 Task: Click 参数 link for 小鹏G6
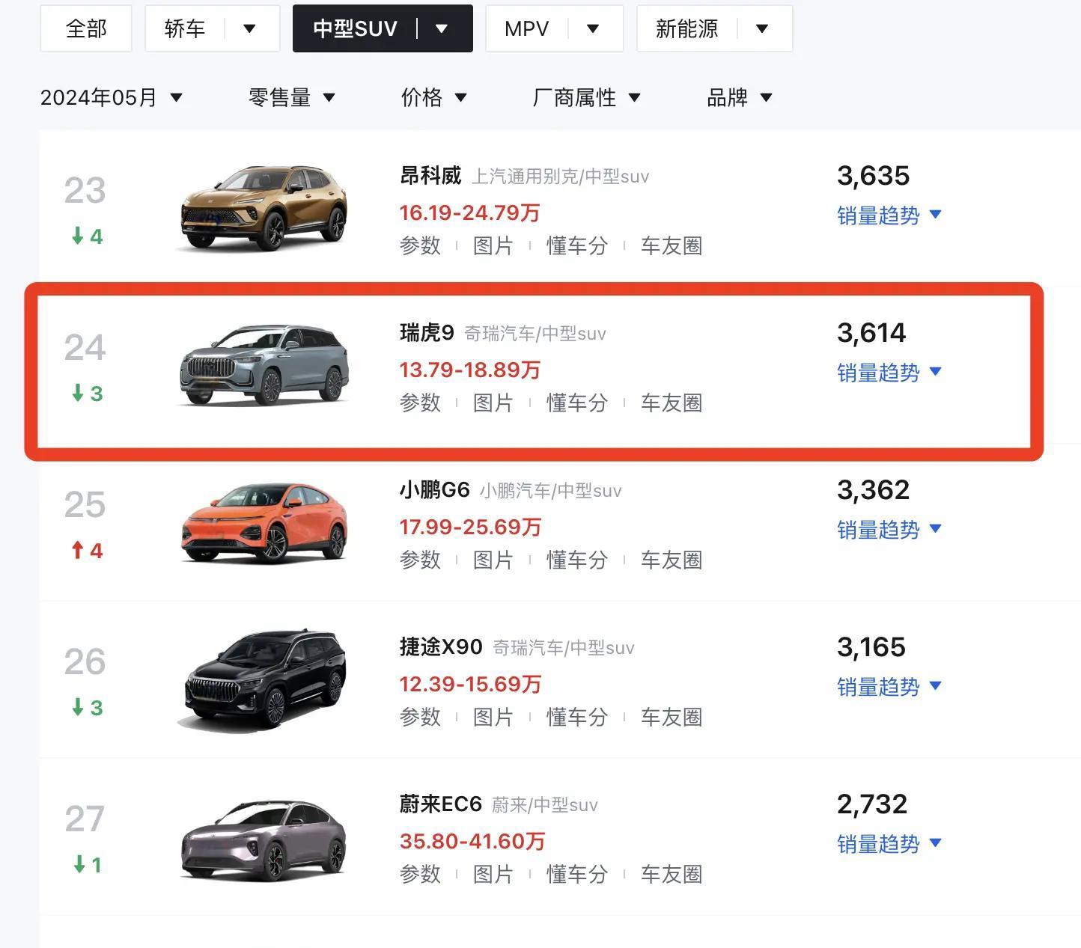coord(420,560)
